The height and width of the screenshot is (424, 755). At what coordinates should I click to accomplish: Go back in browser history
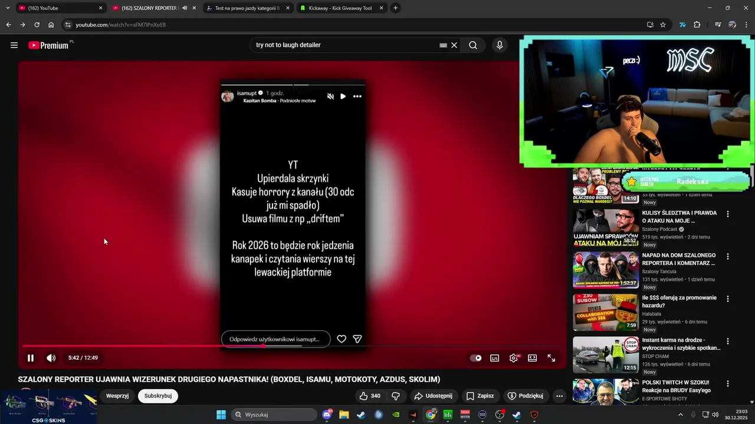coord(8,25)
